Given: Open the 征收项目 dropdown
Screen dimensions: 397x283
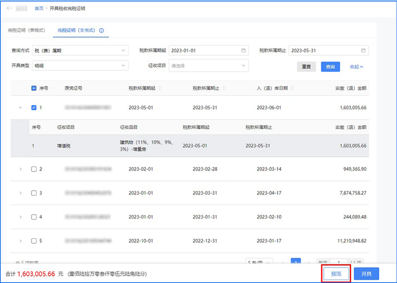Looking at the screenshot, I should (x=208, y=66).
